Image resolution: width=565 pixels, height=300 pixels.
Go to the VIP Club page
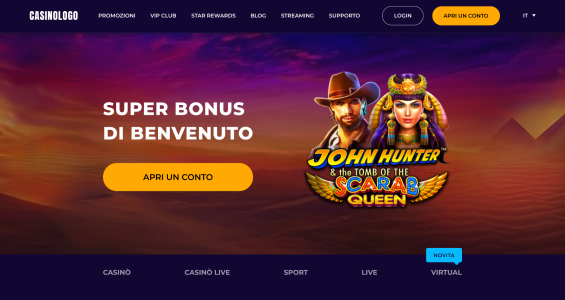[163, 16]
